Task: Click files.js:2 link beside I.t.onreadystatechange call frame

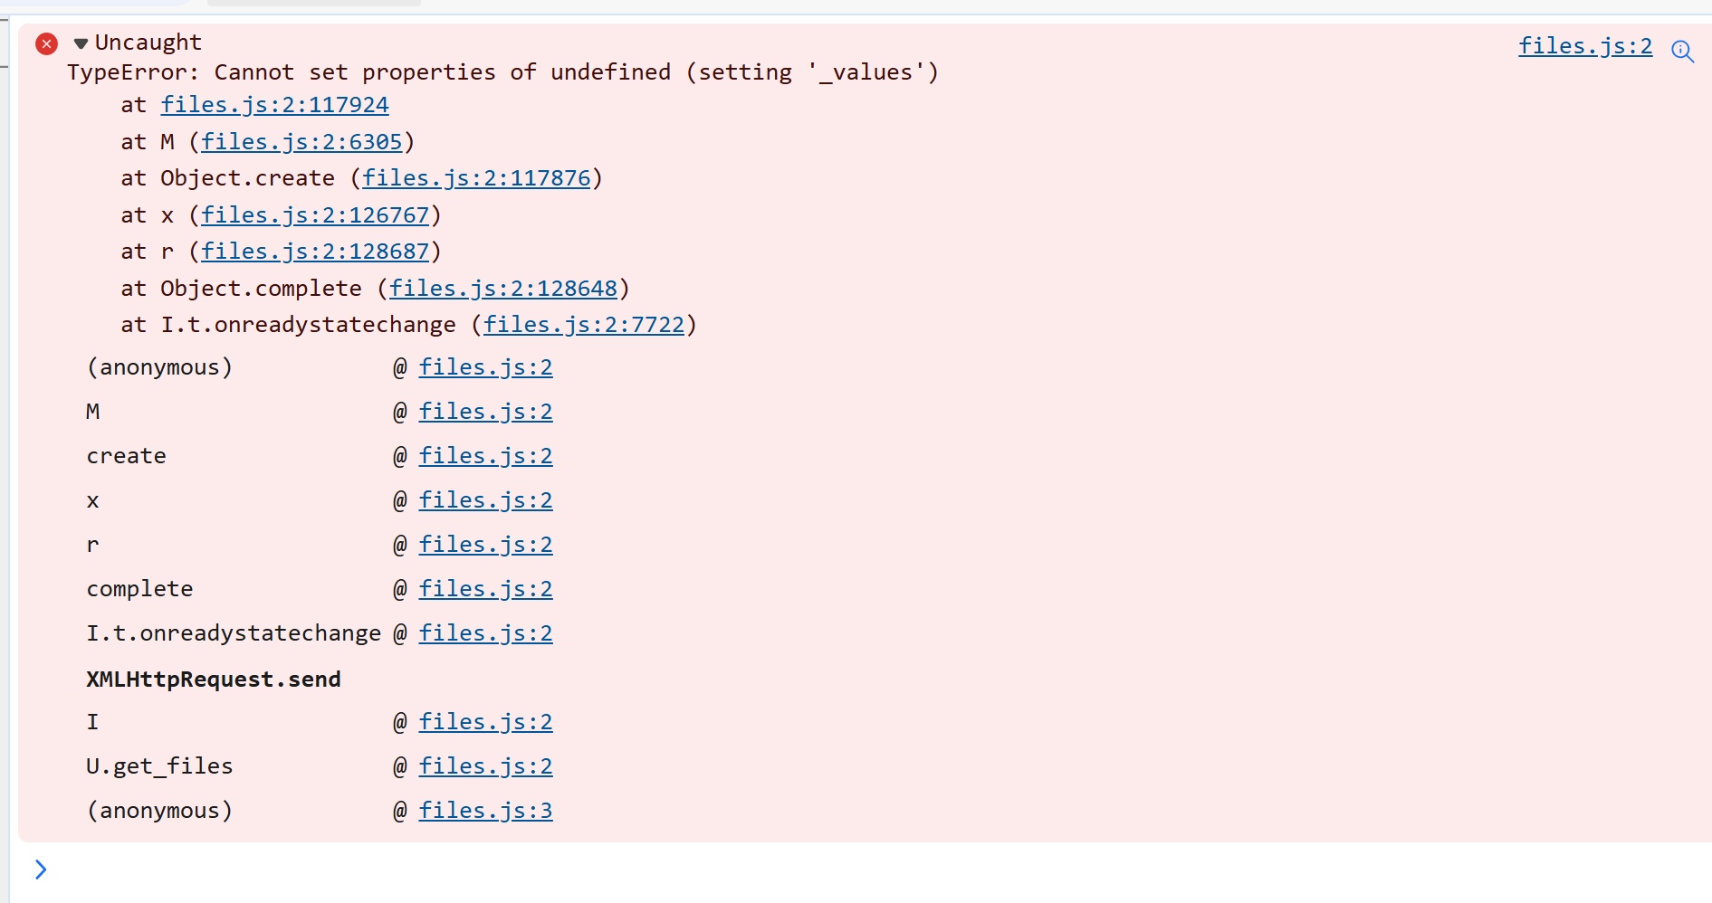Action: coord(485,633)
